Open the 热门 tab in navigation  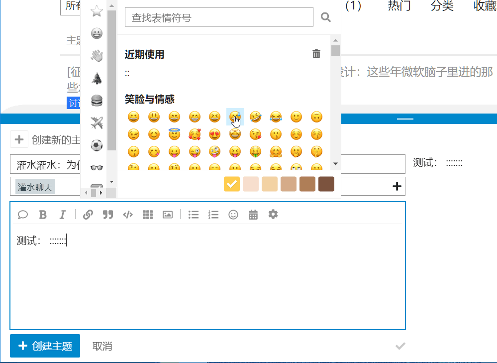tap(399, 6)
